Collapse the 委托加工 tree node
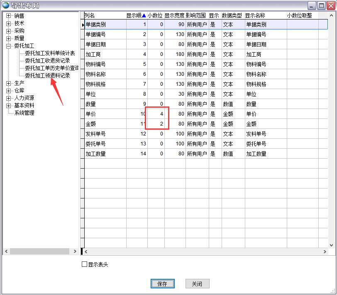 8,46
